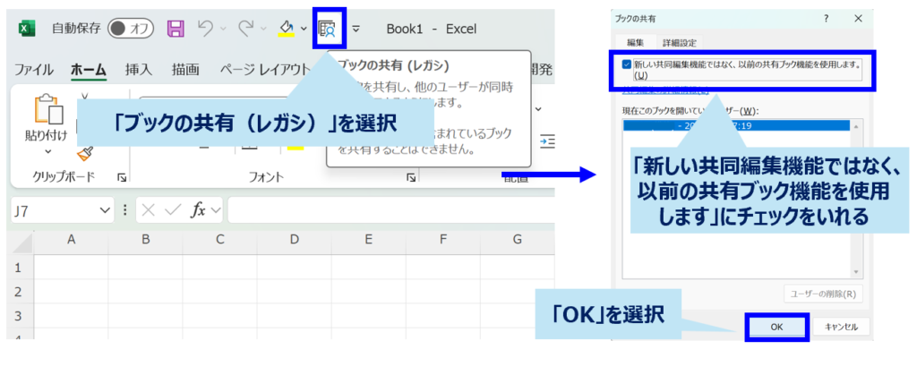The image size is (917, 375).
Task: Click the user list scroll down arrow
Action: [857, 271]
